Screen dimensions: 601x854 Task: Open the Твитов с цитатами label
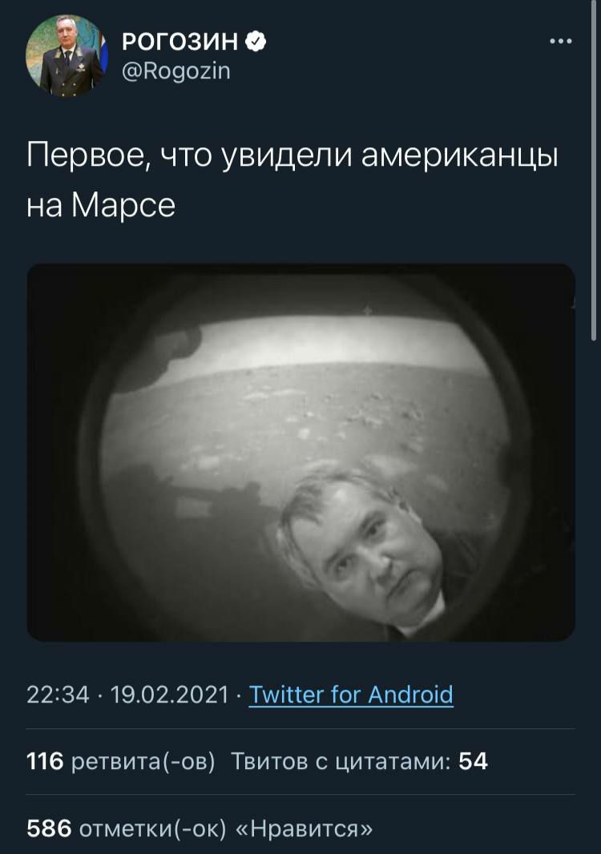(341, 762)
